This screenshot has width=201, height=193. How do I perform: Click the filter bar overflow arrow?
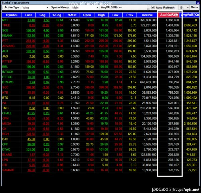(148, 9)
